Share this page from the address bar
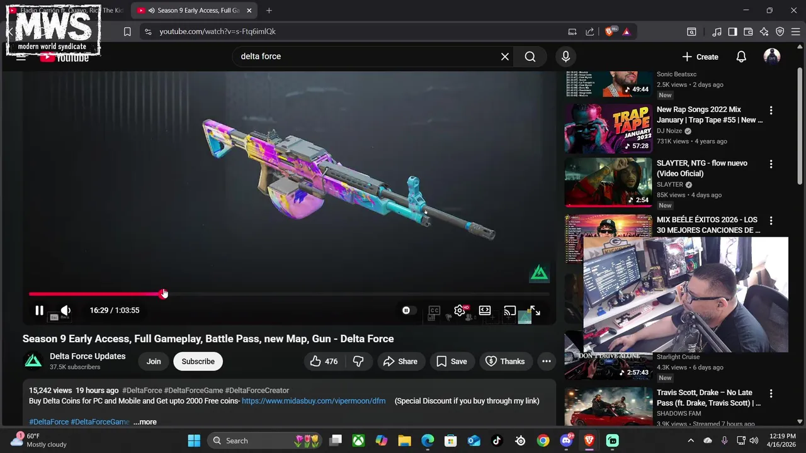 pos(590,31)
